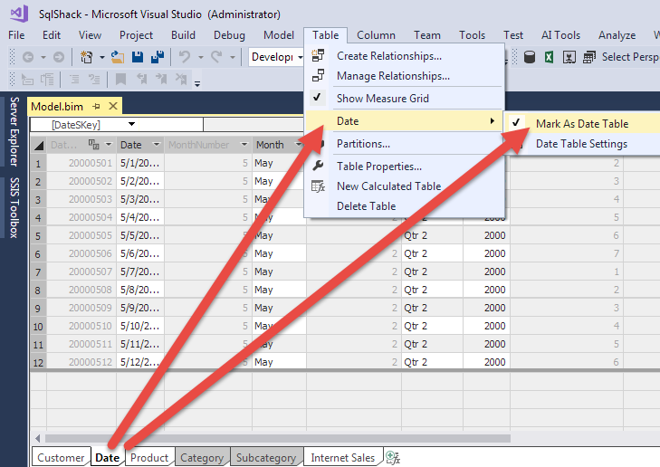The width and height of the screenshot is (660, 467).
Task: Toggle the Mark As Date Table checkmark
Action: click(516, 123)
